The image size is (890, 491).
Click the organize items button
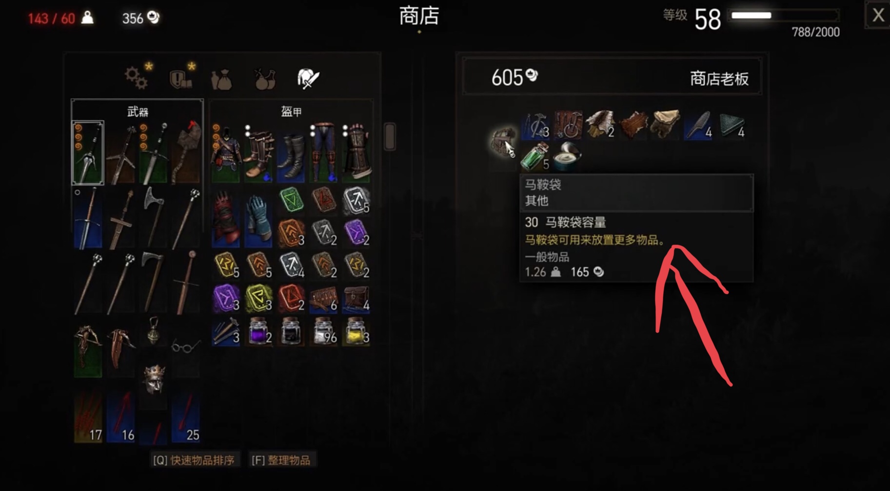pos(281,460)
